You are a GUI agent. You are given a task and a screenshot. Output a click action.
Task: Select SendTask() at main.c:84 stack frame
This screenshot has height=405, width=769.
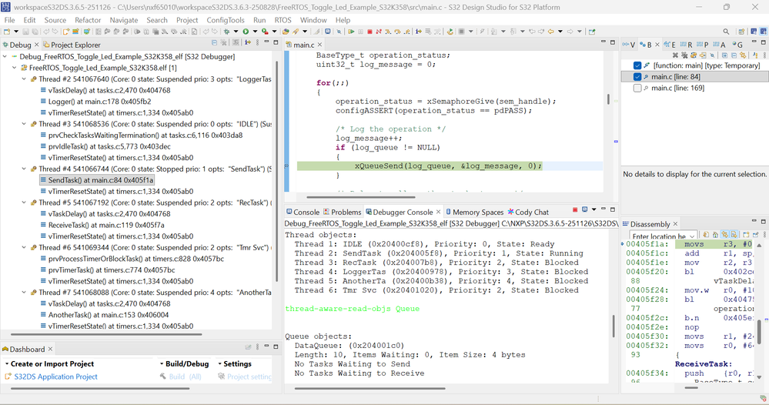(x=97, y=180)
